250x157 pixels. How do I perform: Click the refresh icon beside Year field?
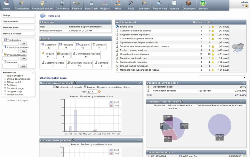click(x=99, y=91)
